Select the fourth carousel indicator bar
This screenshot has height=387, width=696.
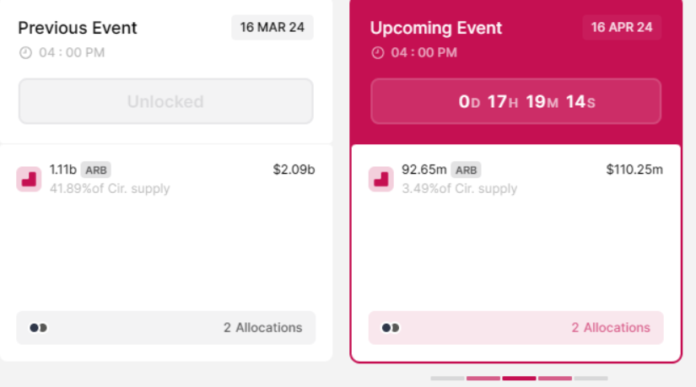(x=555, y=379)
